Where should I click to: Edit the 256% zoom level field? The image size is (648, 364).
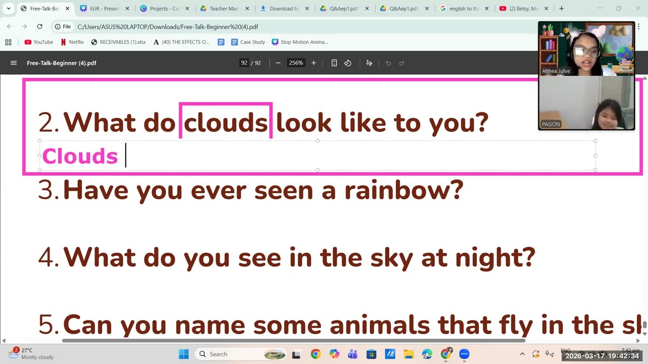pyautogui.click(x=296, y=63)
